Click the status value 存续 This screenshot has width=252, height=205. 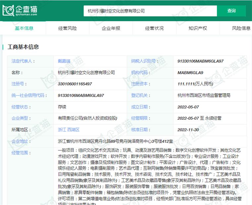[62, 107]
